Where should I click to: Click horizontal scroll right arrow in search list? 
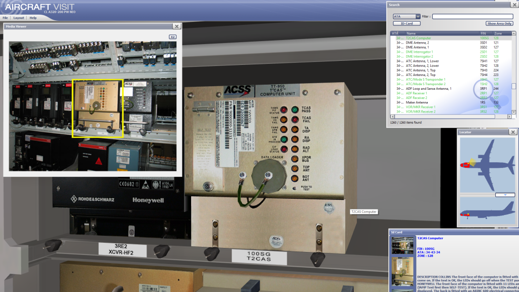tap(509, 117)
